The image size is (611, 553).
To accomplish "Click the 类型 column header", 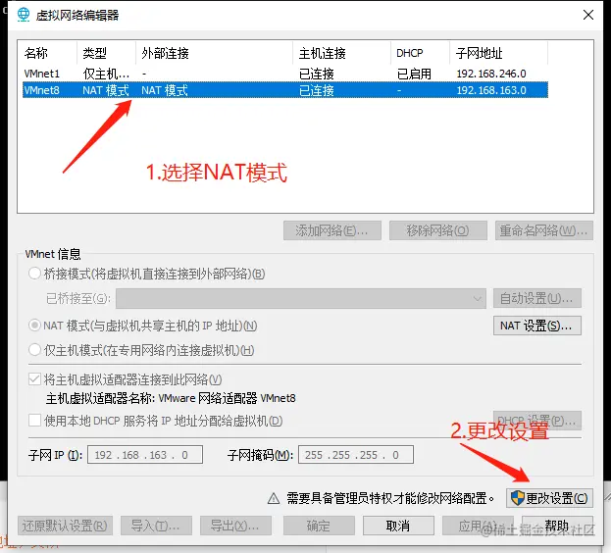I will click(x=95, y=53).
